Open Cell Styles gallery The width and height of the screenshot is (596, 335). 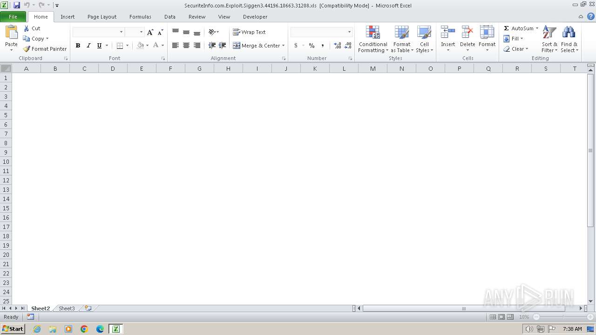(424, 40)
